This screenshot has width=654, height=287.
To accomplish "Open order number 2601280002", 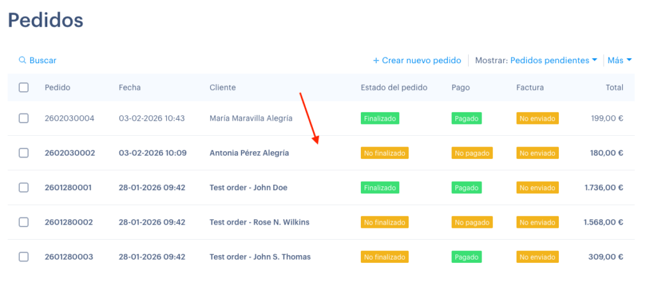I will pos(69,222).
